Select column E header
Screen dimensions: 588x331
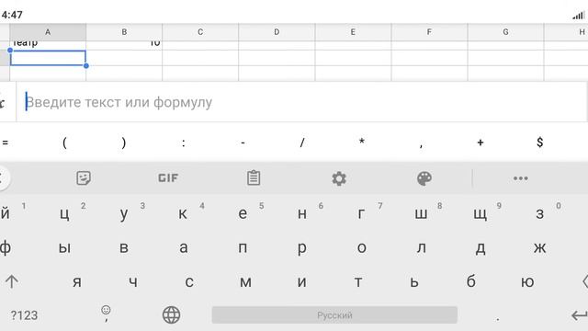(353, 32)
